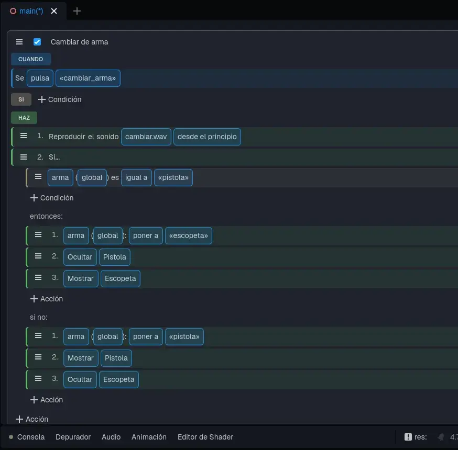
Task: Add Acción at the event's bottom level
Action: click(x=32, y=419)
